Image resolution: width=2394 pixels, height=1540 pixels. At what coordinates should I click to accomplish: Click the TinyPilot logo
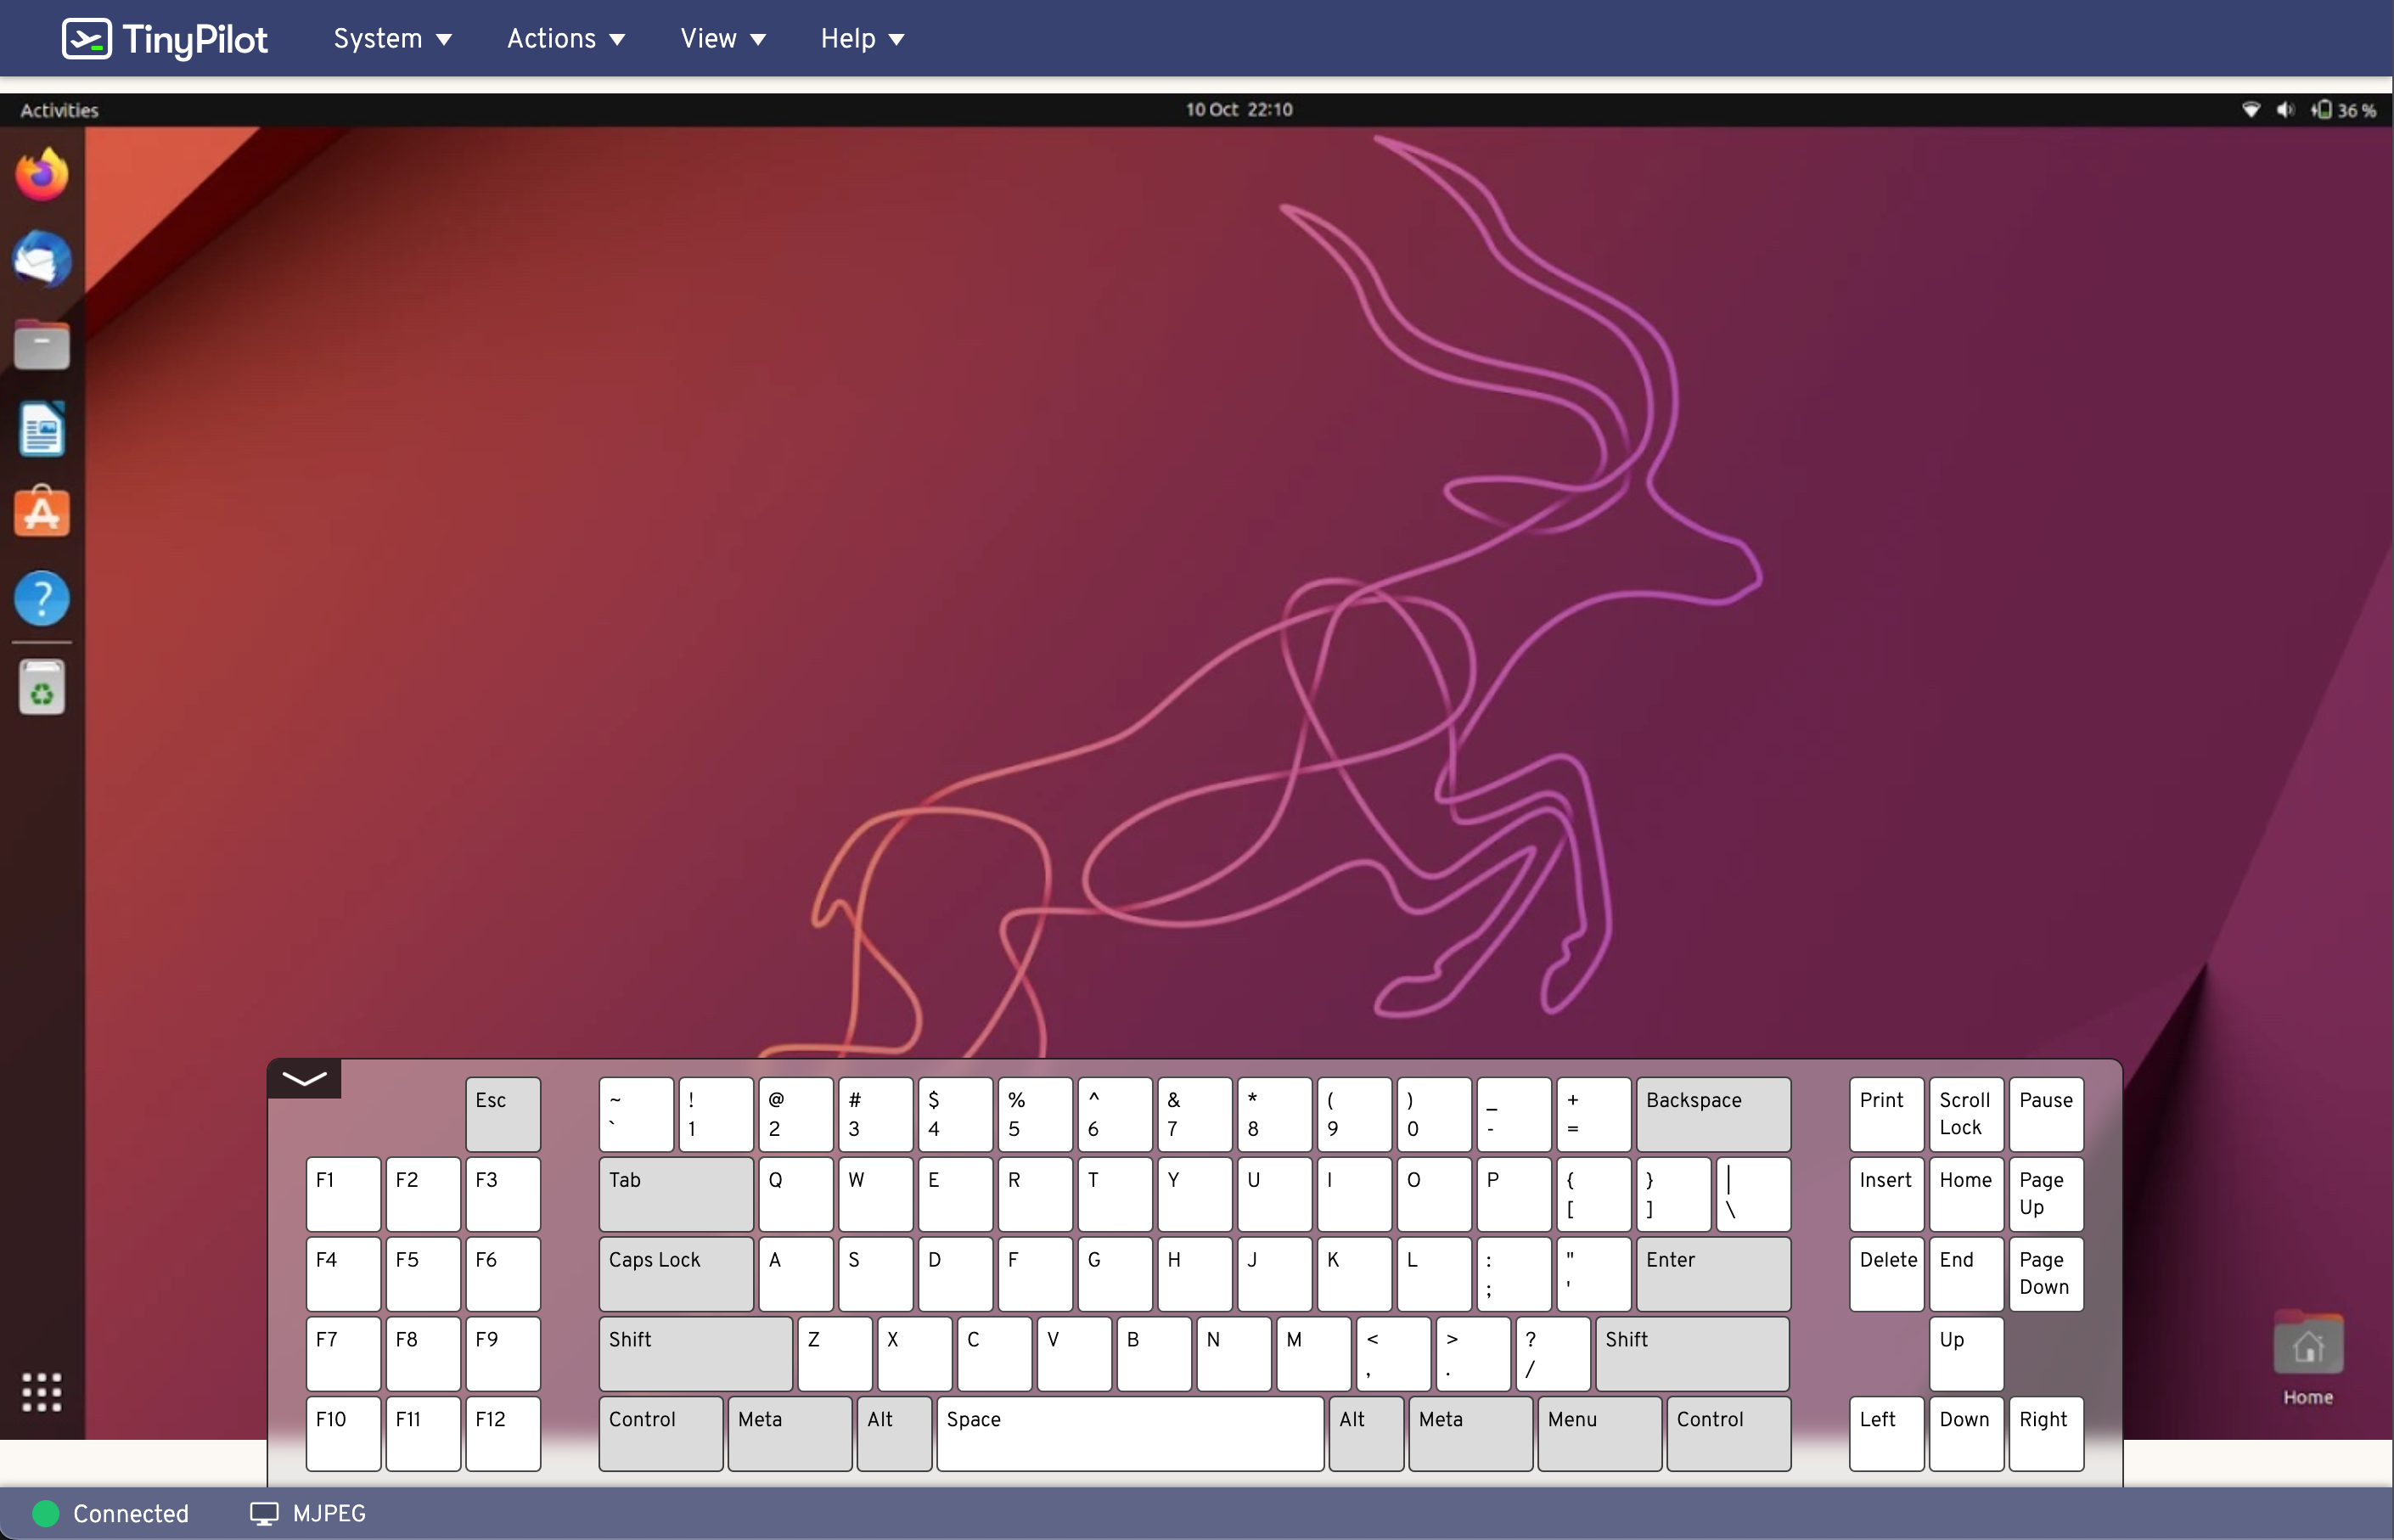[163, 38]
